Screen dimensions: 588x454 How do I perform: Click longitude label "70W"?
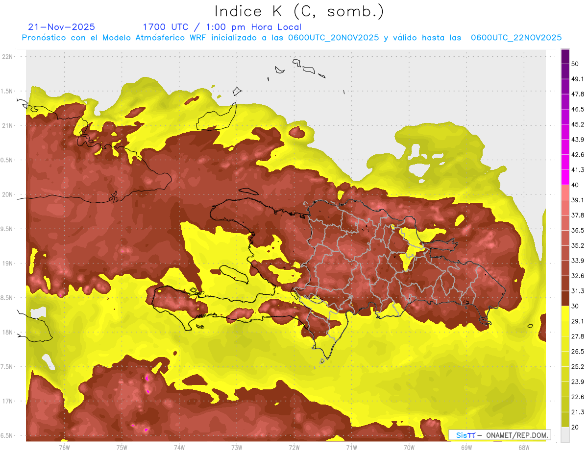[409, 448]
